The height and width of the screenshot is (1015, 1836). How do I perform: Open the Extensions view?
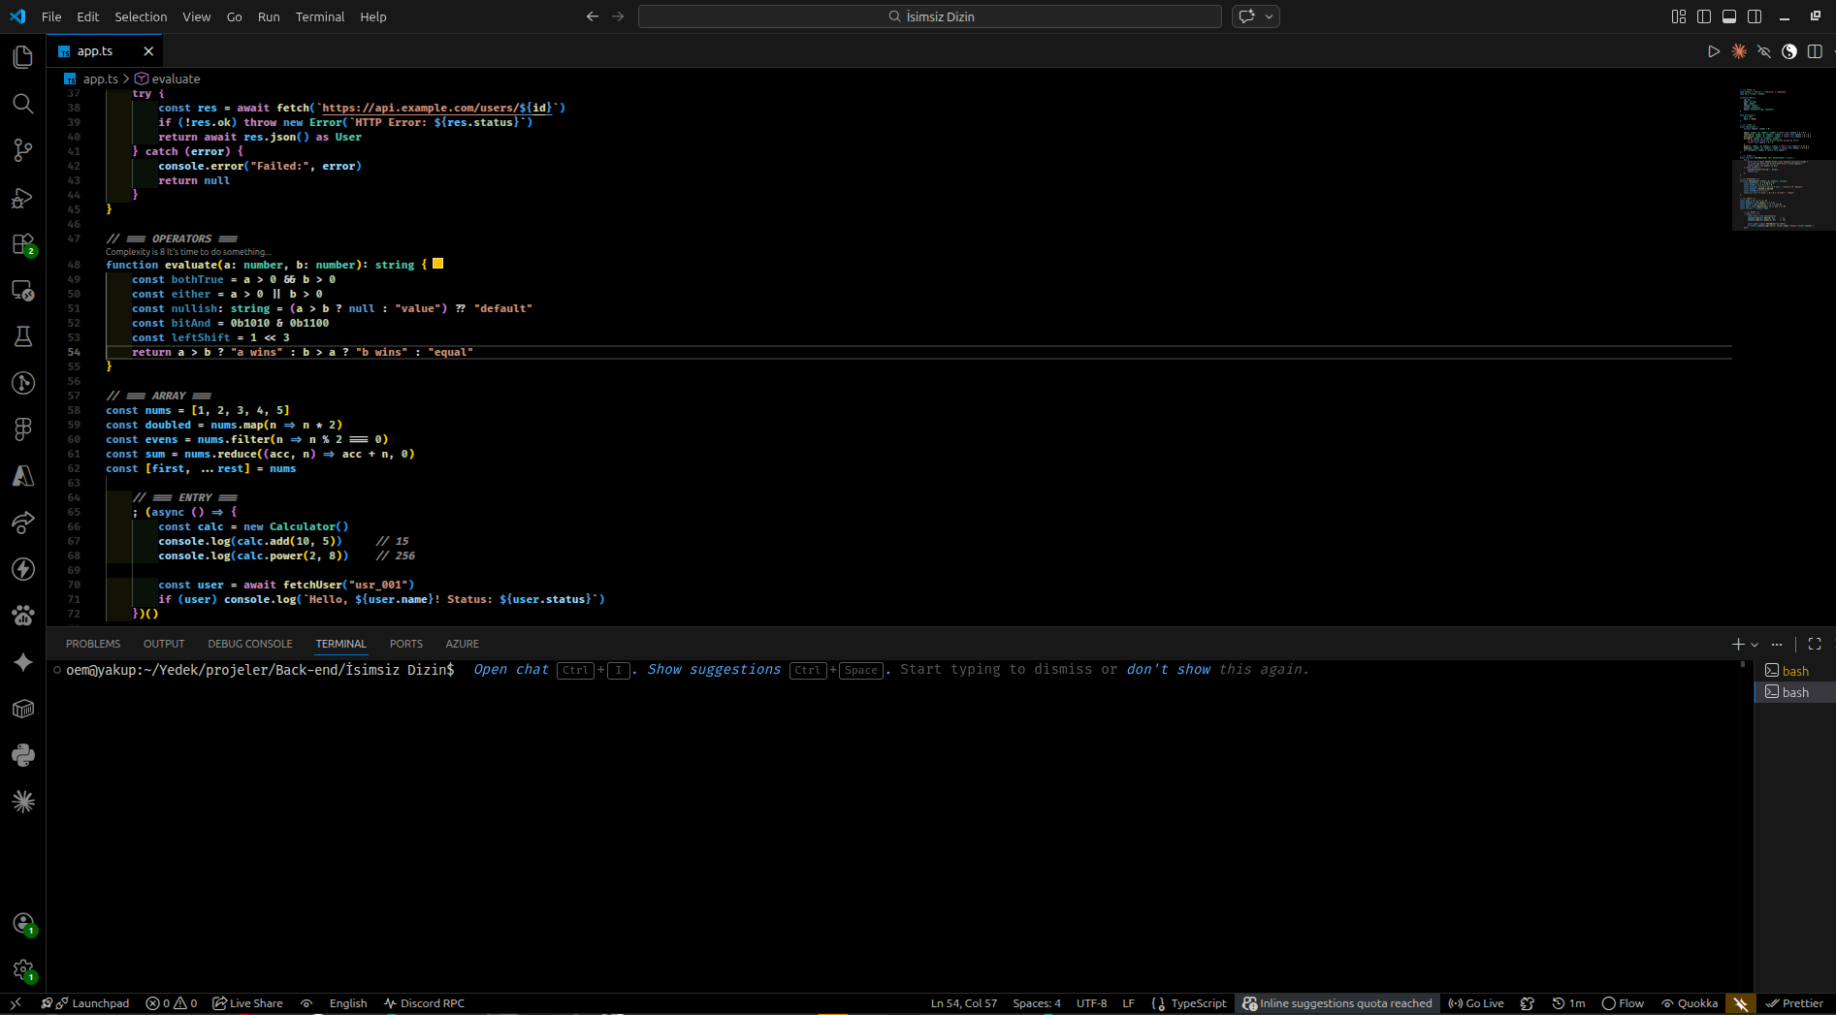tap(23, 244)
